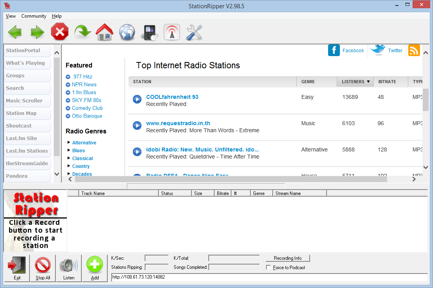Go back with the green left arrow
This screenshot has height=288, width=433.
[15, 32]
